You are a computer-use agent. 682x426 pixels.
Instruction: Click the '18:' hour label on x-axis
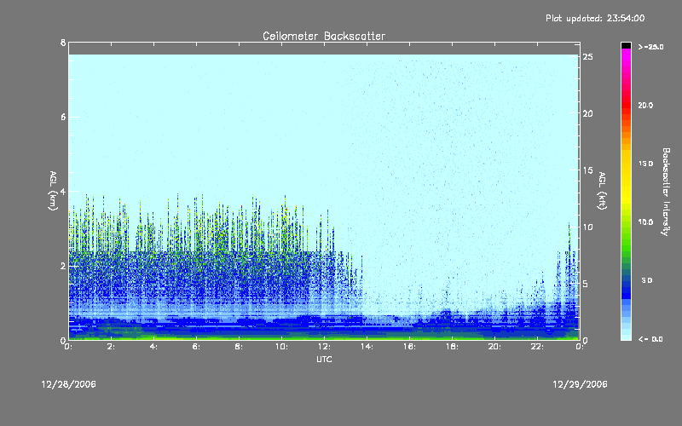click(452, 347)
